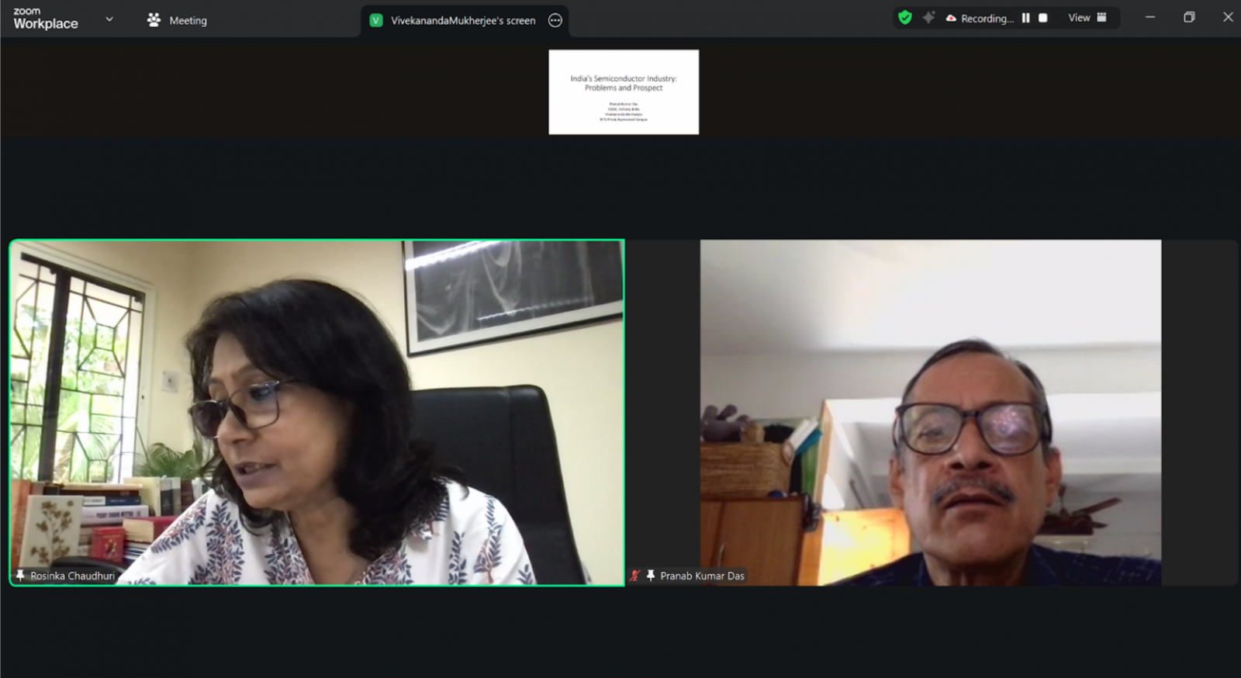Open VivekanandaMukherjee's screen tab

(x=463, y=21)
